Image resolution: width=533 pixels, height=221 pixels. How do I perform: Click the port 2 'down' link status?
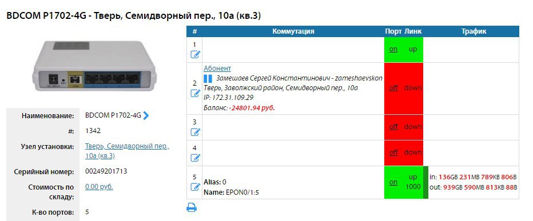click(413, 88)
